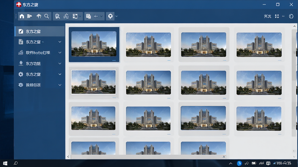The height and width of the screenshot is (167, 298).
Task: Click the device layout toolbar icon
Action: click(75, 16)
